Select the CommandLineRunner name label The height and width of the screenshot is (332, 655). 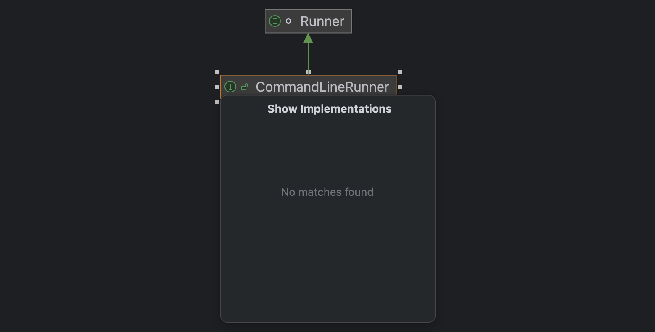(322, 87)
